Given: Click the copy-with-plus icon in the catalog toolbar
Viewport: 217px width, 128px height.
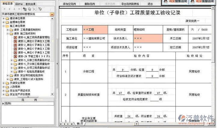Looking at the screenshot, I should pos(25,9).
